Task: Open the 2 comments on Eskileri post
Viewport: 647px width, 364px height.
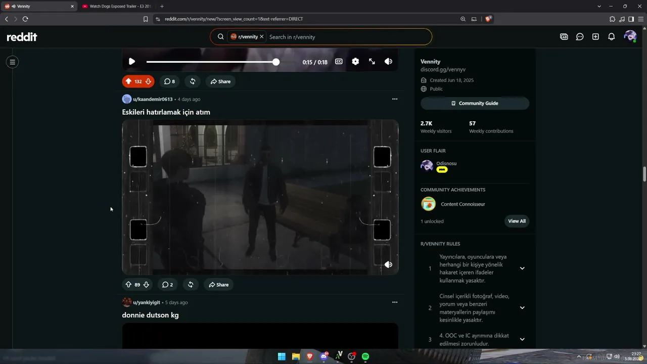Action: 167,285
